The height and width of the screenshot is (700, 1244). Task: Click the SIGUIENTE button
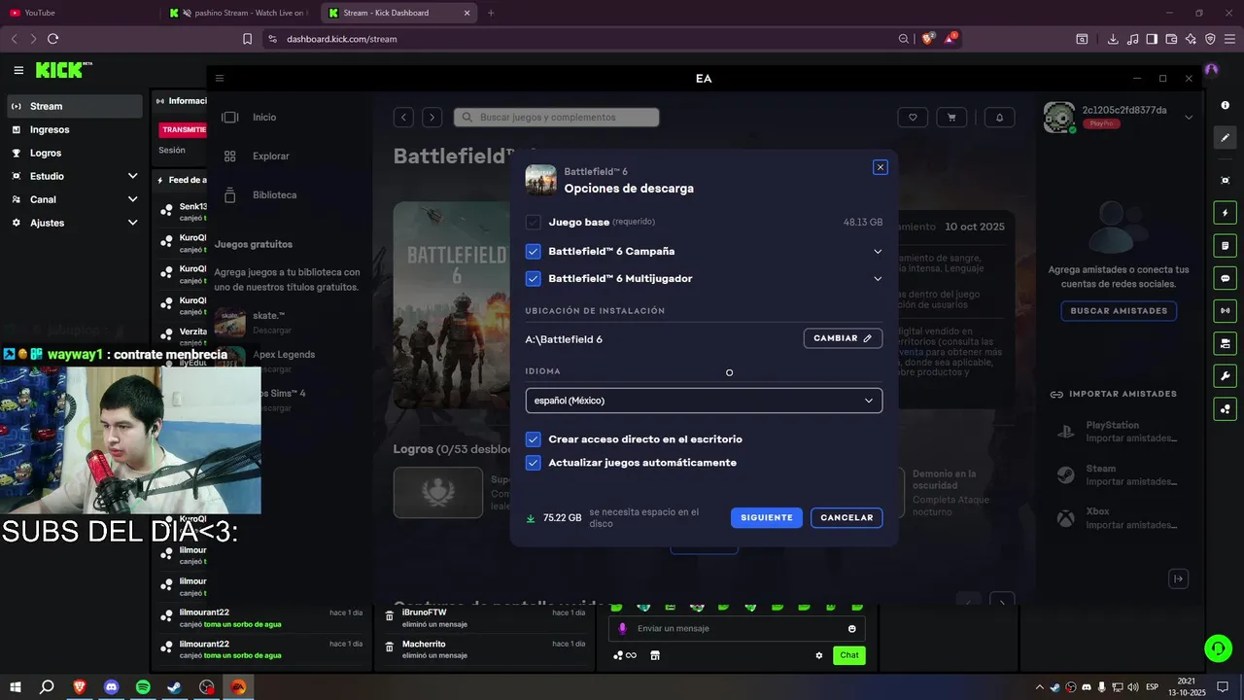point(767,518)
